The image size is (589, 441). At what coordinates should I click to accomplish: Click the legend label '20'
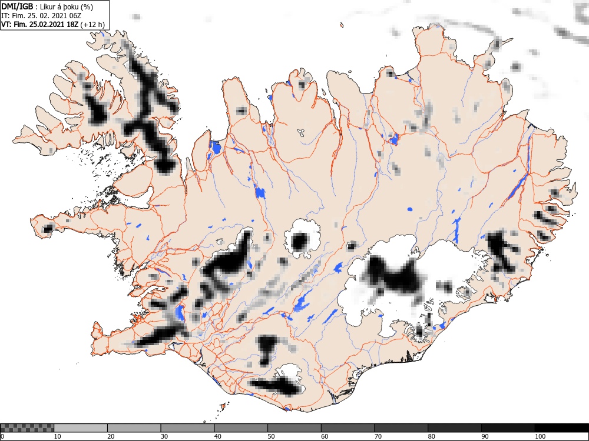point(111,436)
